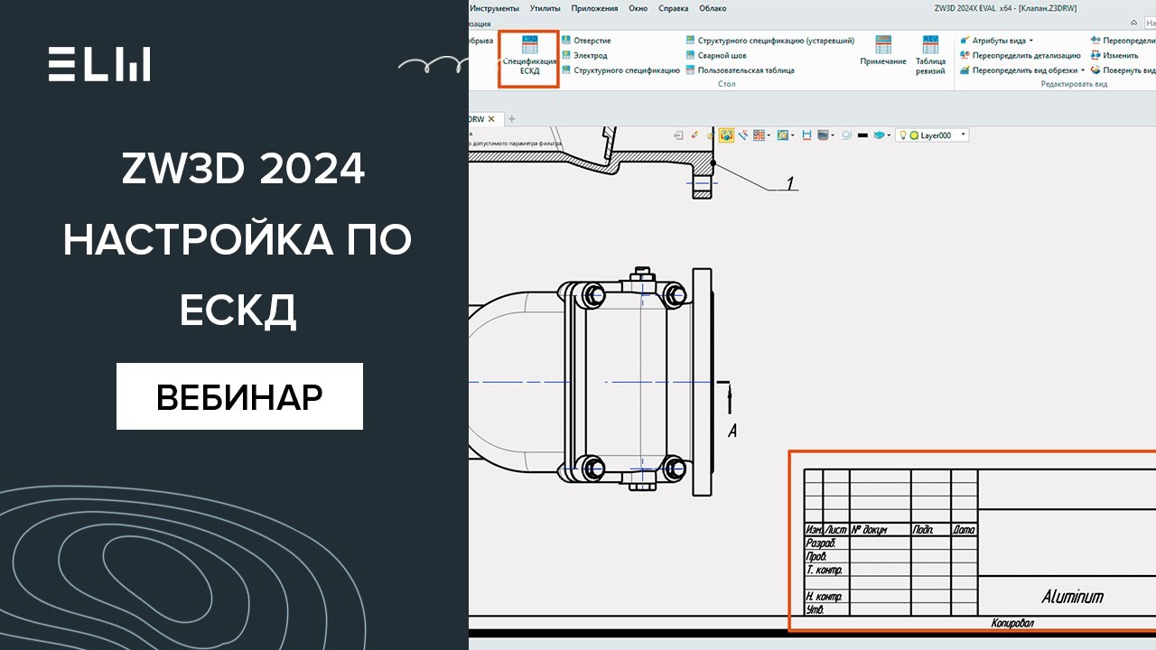The width and height of the screenshot is (1156, 650).
Task: Select the Электрод table tool
Action: point(584,55)
